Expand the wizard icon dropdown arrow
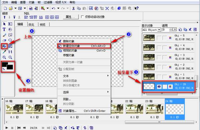This screenshot has height=130, width=200. 48,8
